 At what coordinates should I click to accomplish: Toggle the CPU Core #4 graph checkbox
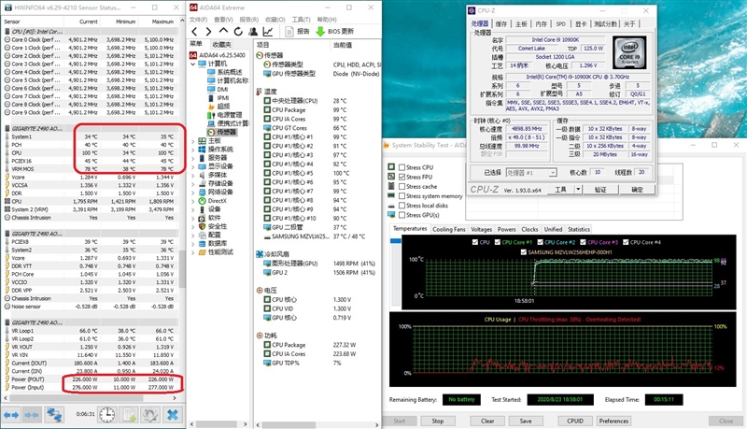626,242
